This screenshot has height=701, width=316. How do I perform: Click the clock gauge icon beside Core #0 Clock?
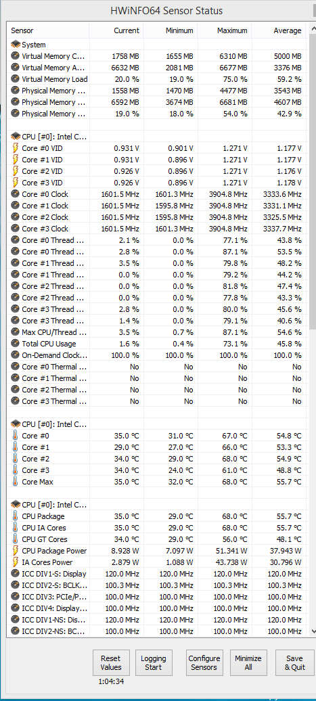point(15,194)
